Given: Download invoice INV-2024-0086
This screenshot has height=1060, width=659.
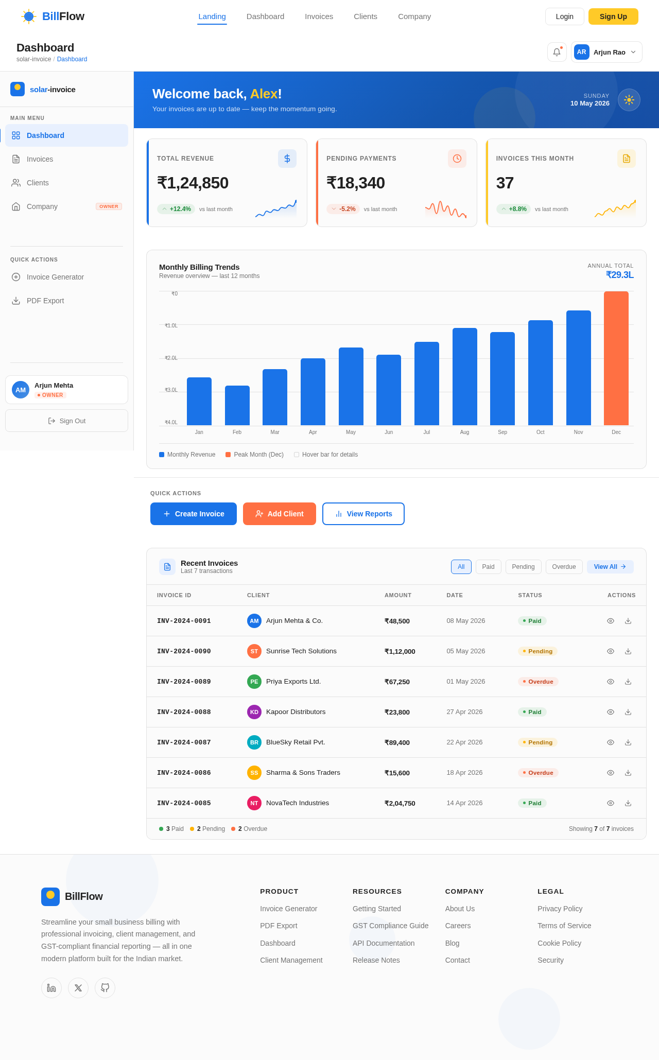Looking at the screenshot, I should [x=628, y=773].
